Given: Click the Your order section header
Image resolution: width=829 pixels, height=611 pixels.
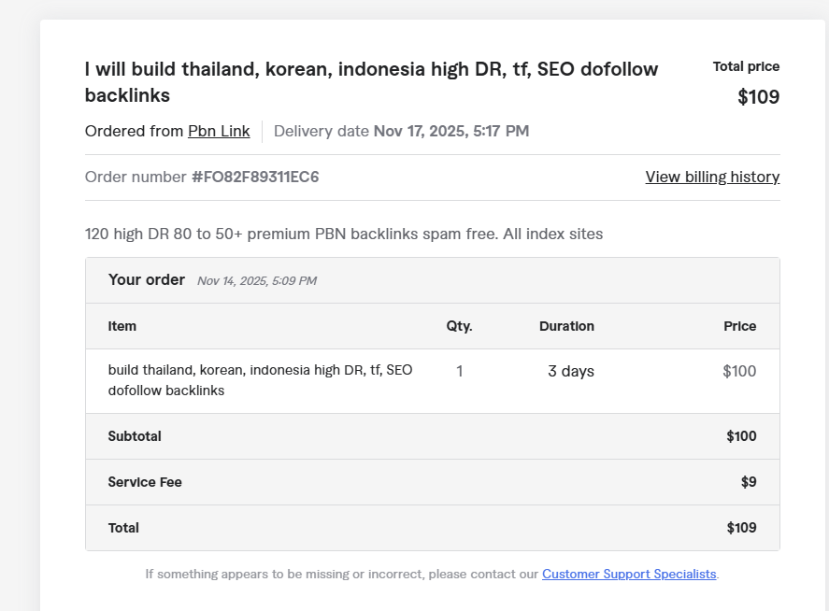Looking at the screenshot, I should (147, 280).
